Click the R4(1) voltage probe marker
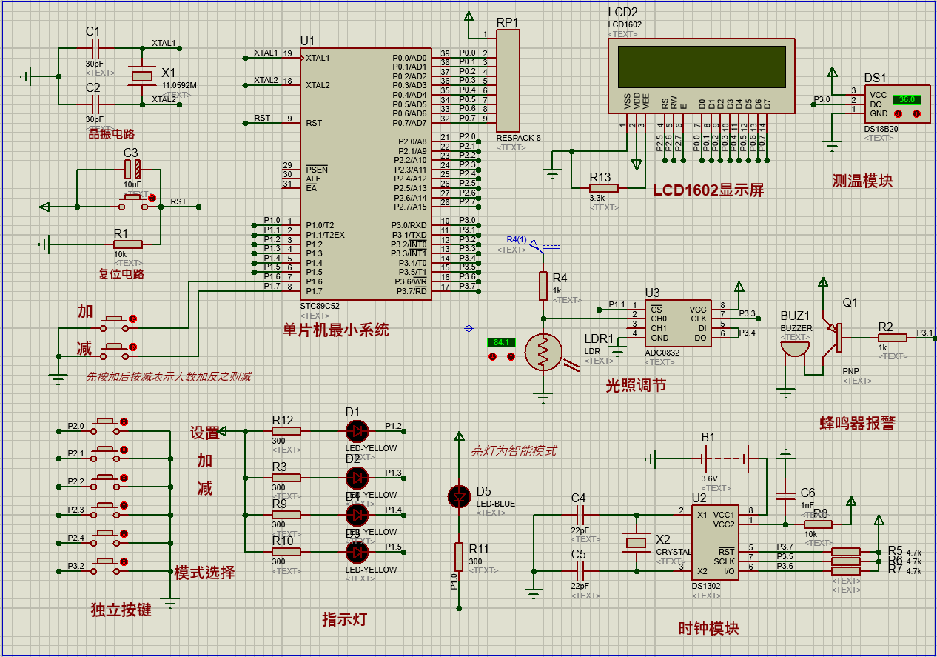 pyautogui.click(x=537, y=245)
